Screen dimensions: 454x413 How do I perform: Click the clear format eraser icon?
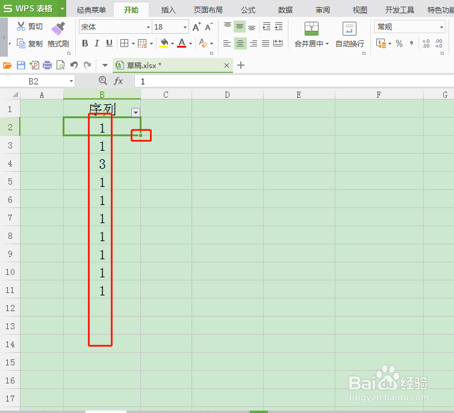203,43
